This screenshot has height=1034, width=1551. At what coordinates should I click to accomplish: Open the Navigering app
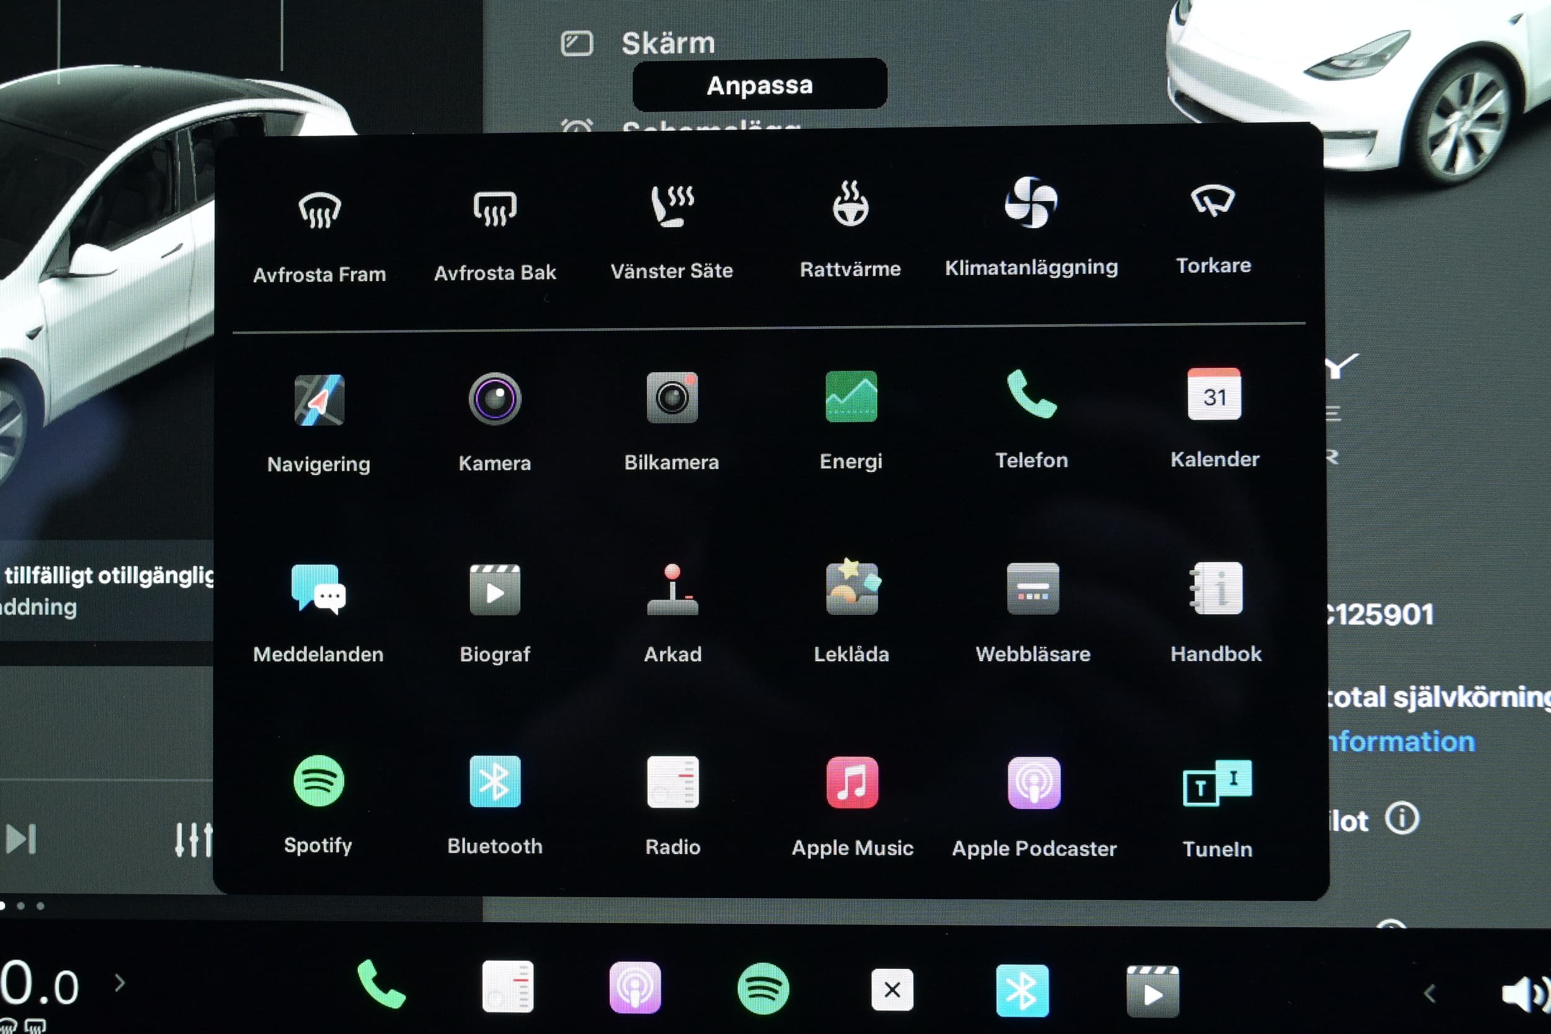tap(319, 424)
